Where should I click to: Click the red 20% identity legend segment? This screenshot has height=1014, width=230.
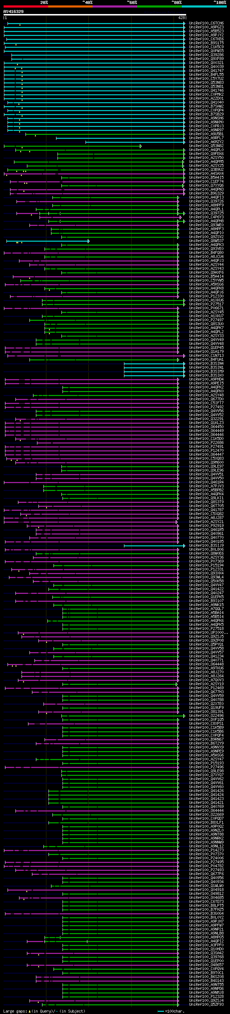click(26, 6)
